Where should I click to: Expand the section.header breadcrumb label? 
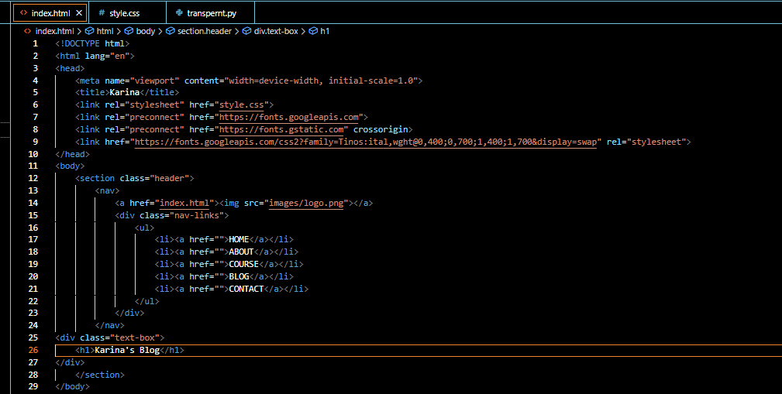(204, 31)
